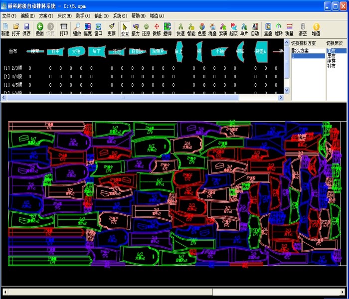Click the 新建 new file icon
This screenshot has width=349, height=299.
(5, 29)
